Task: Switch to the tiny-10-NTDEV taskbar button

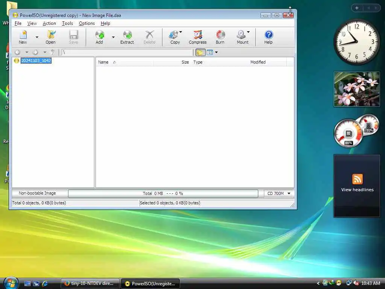Action: (90, 283)
